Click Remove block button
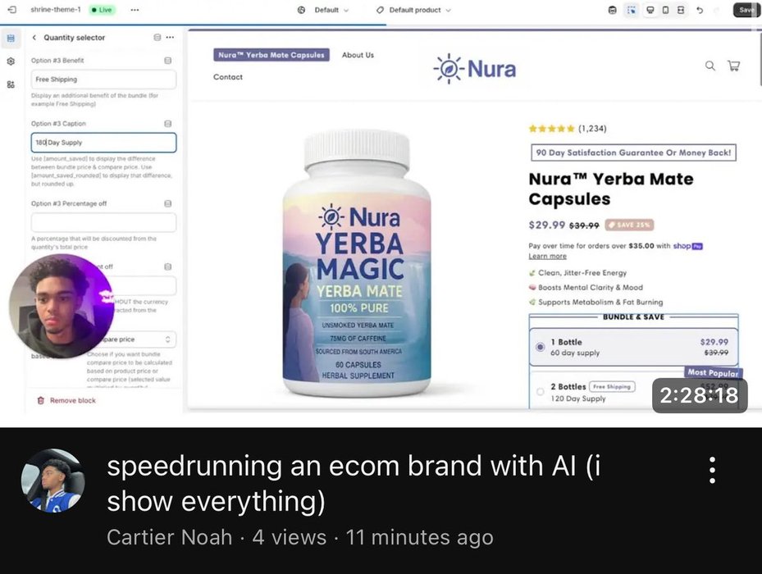 pyautogui.click(x=66, y=400)
